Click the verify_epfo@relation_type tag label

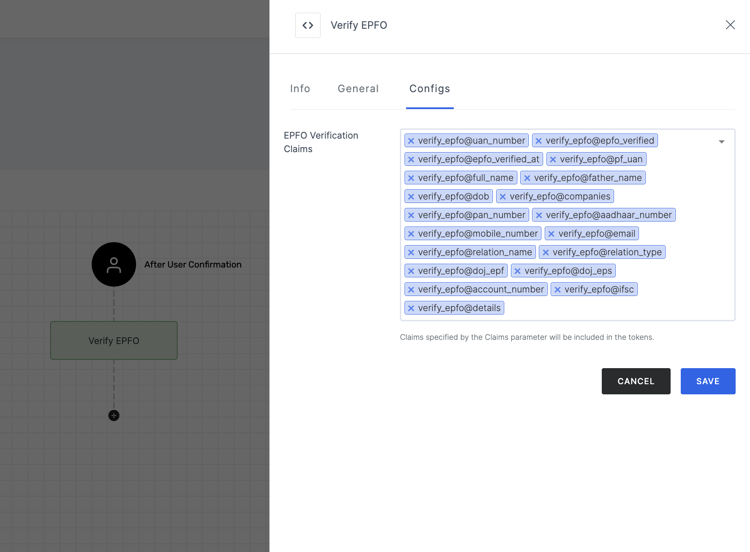(x=607, y=252)
